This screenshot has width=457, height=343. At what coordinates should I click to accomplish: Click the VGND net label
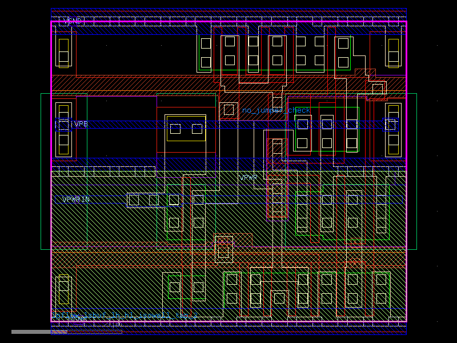[x=73, y=21]
